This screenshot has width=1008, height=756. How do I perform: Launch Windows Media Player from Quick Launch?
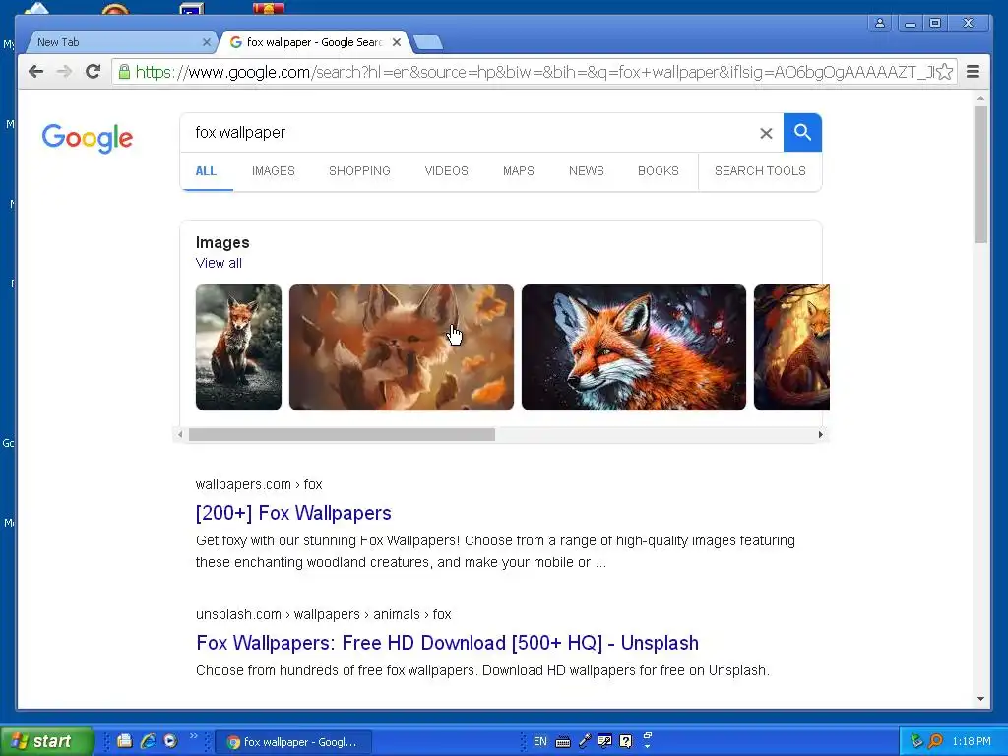point(170,741)
